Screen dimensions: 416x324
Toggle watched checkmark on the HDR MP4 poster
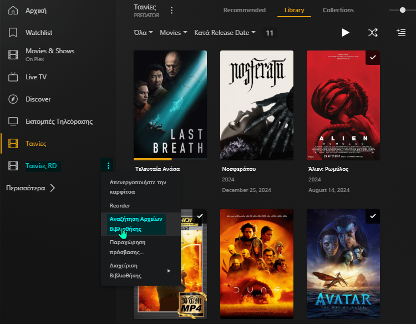pos(200,216)
